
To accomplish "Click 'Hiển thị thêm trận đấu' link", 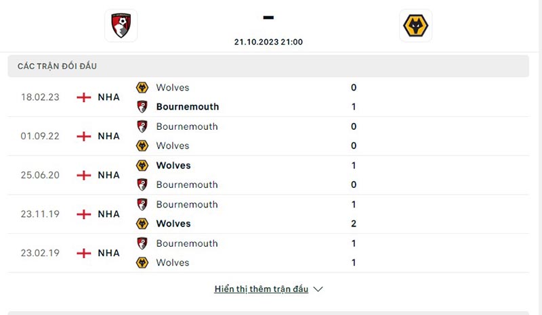I will click(x=261, y=289).
